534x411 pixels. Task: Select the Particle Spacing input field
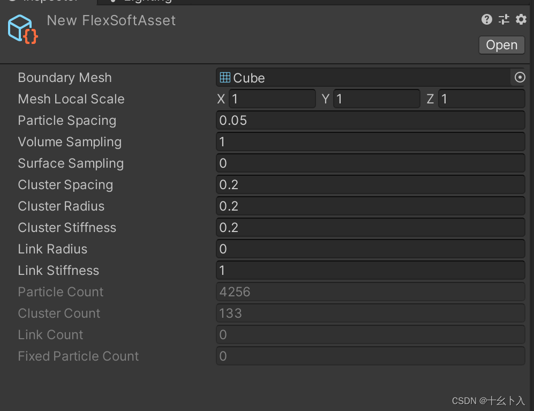(370, 120)
